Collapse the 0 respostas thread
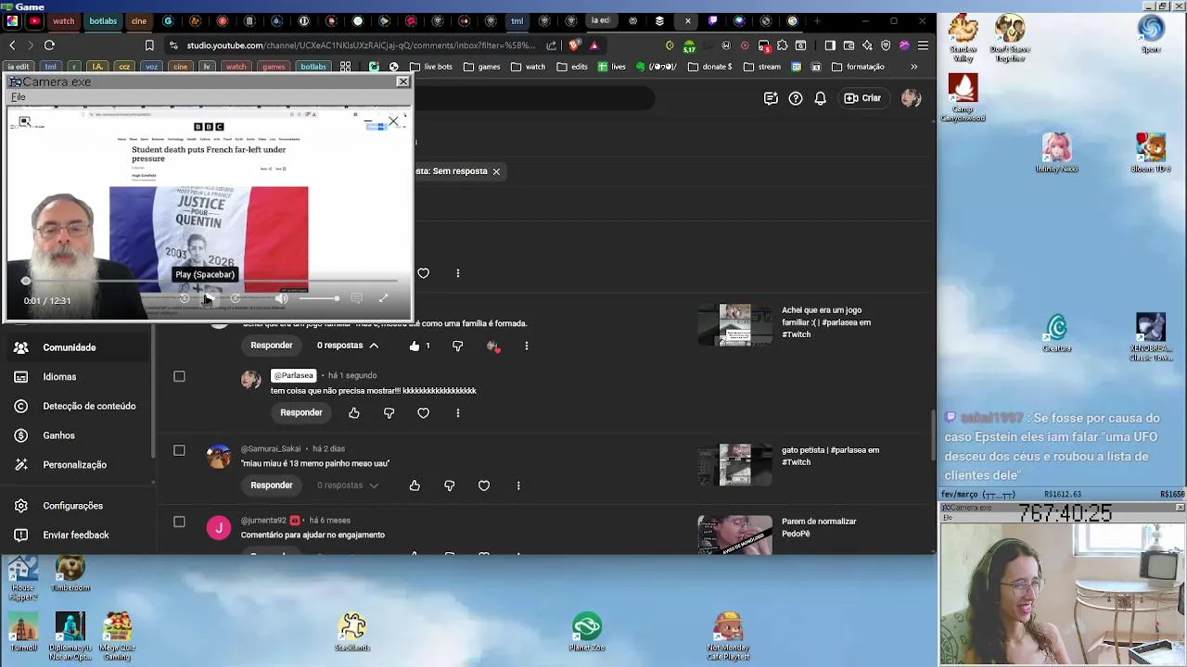 click(348, 346)
